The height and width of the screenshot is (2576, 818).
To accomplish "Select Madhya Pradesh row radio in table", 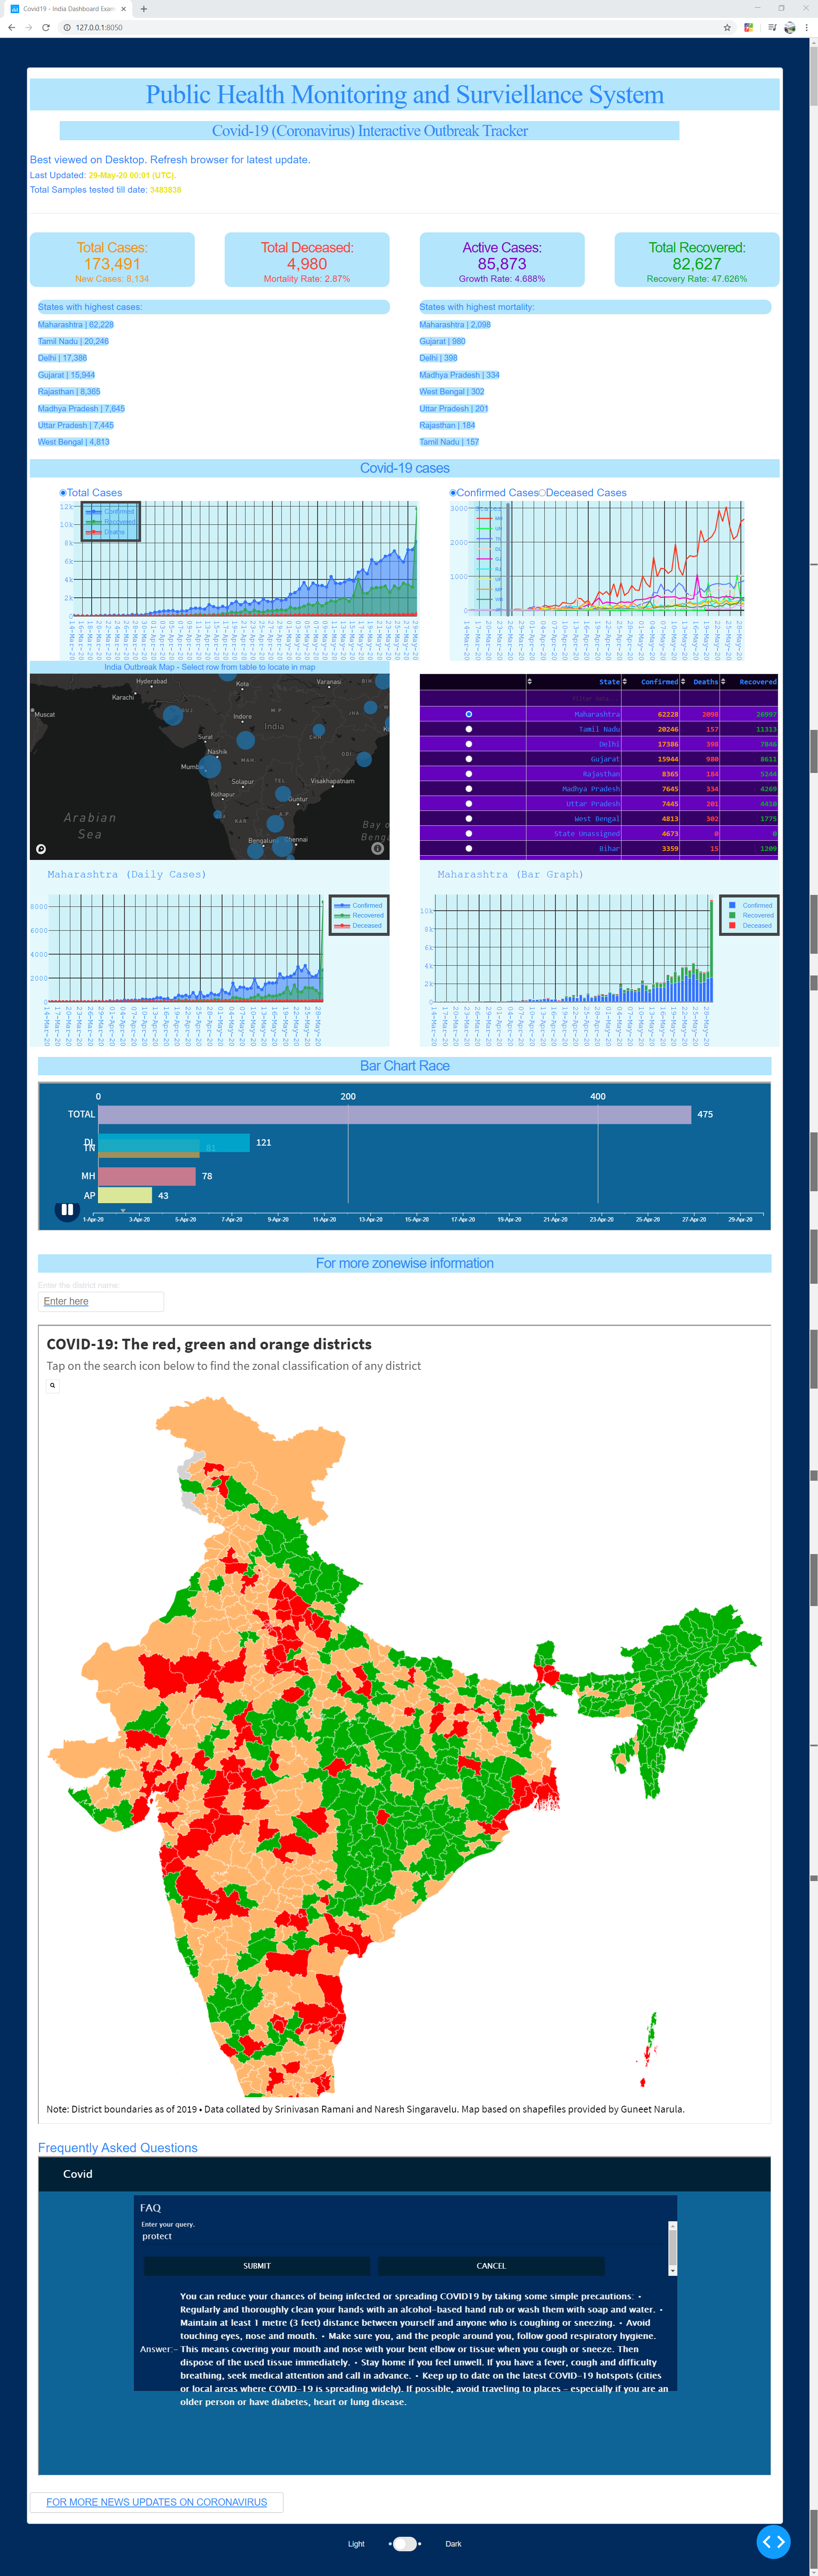I will point(468,789).
